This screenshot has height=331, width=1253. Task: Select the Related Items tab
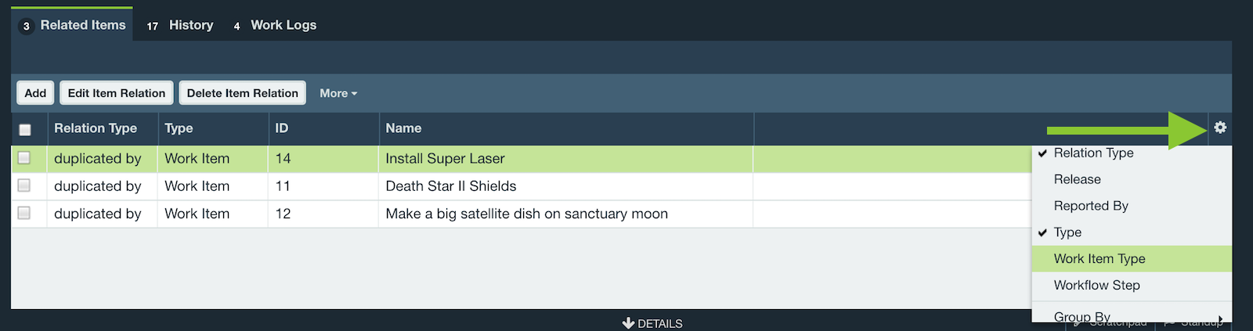tap(72, 25)
